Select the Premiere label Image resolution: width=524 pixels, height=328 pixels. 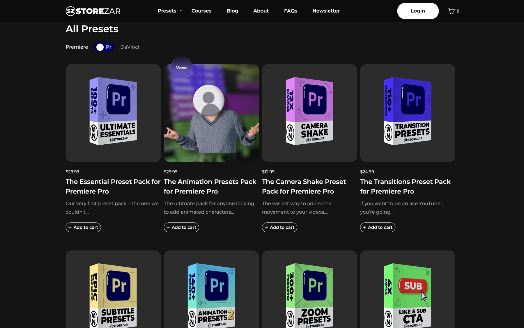77,47
